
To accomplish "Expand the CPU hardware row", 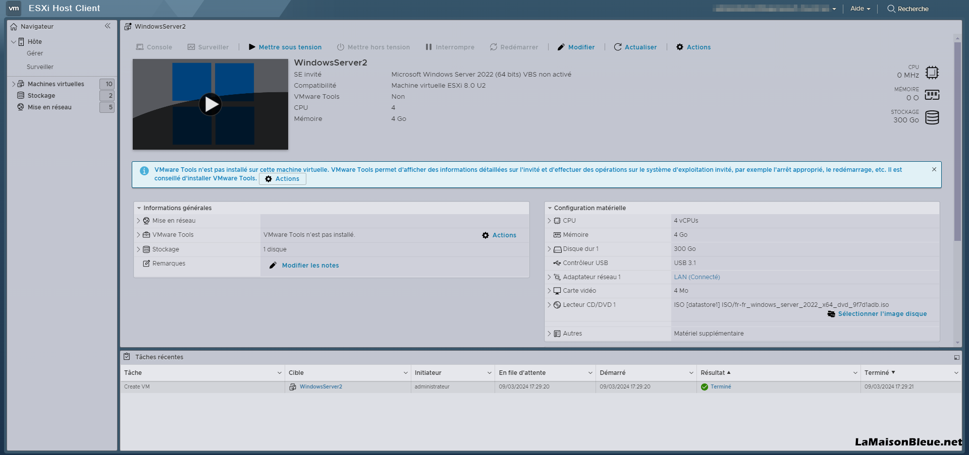I will [549, 221].
